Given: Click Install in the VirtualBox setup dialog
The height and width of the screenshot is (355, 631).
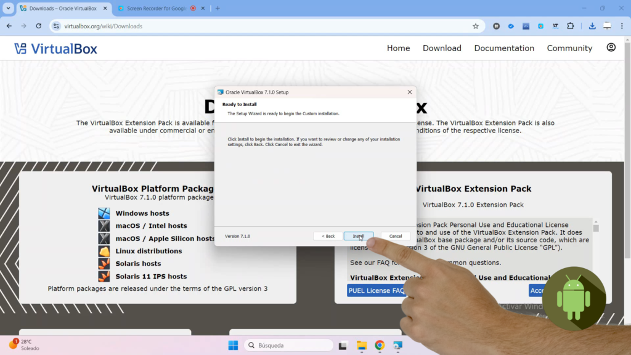Looking at the screenshot, I should 359,236.
